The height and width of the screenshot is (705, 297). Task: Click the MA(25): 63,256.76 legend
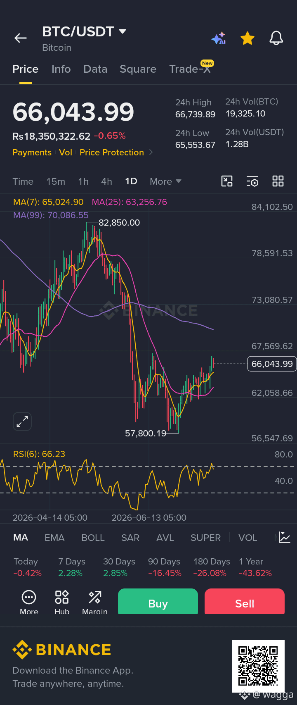pos(130,202)
